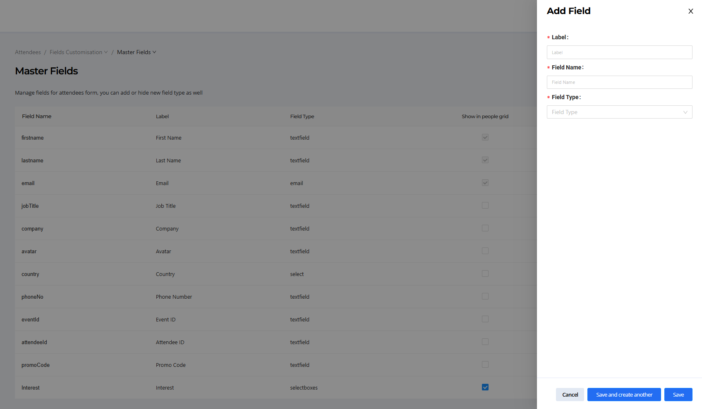The image size is (702, 409).
Task: Click the Label input field
Action: coord(619,52)
